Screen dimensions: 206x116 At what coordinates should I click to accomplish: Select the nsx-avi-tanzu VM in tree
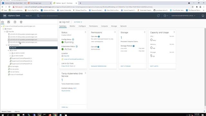[14, 72]
